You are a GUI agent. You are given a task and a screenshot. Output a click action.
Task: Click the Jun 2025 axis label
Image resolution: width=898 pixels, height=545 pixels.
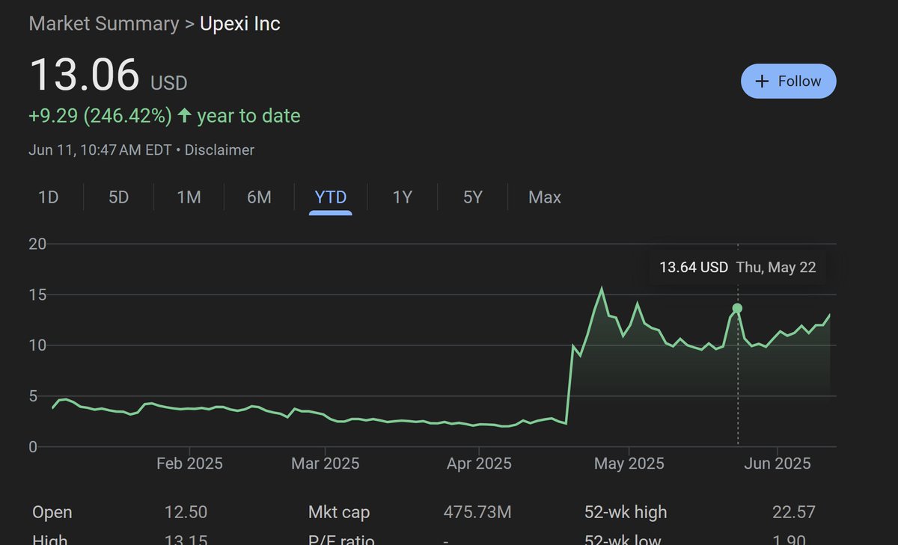click(x=778, y=464)
